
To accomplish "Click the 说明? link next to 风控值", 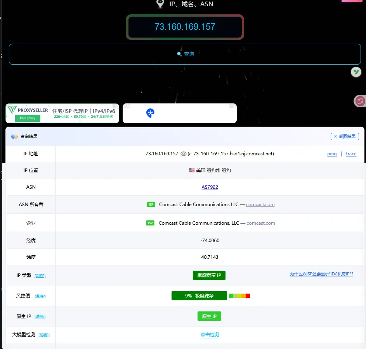I will pyautogui.click(x=40, y=296).
